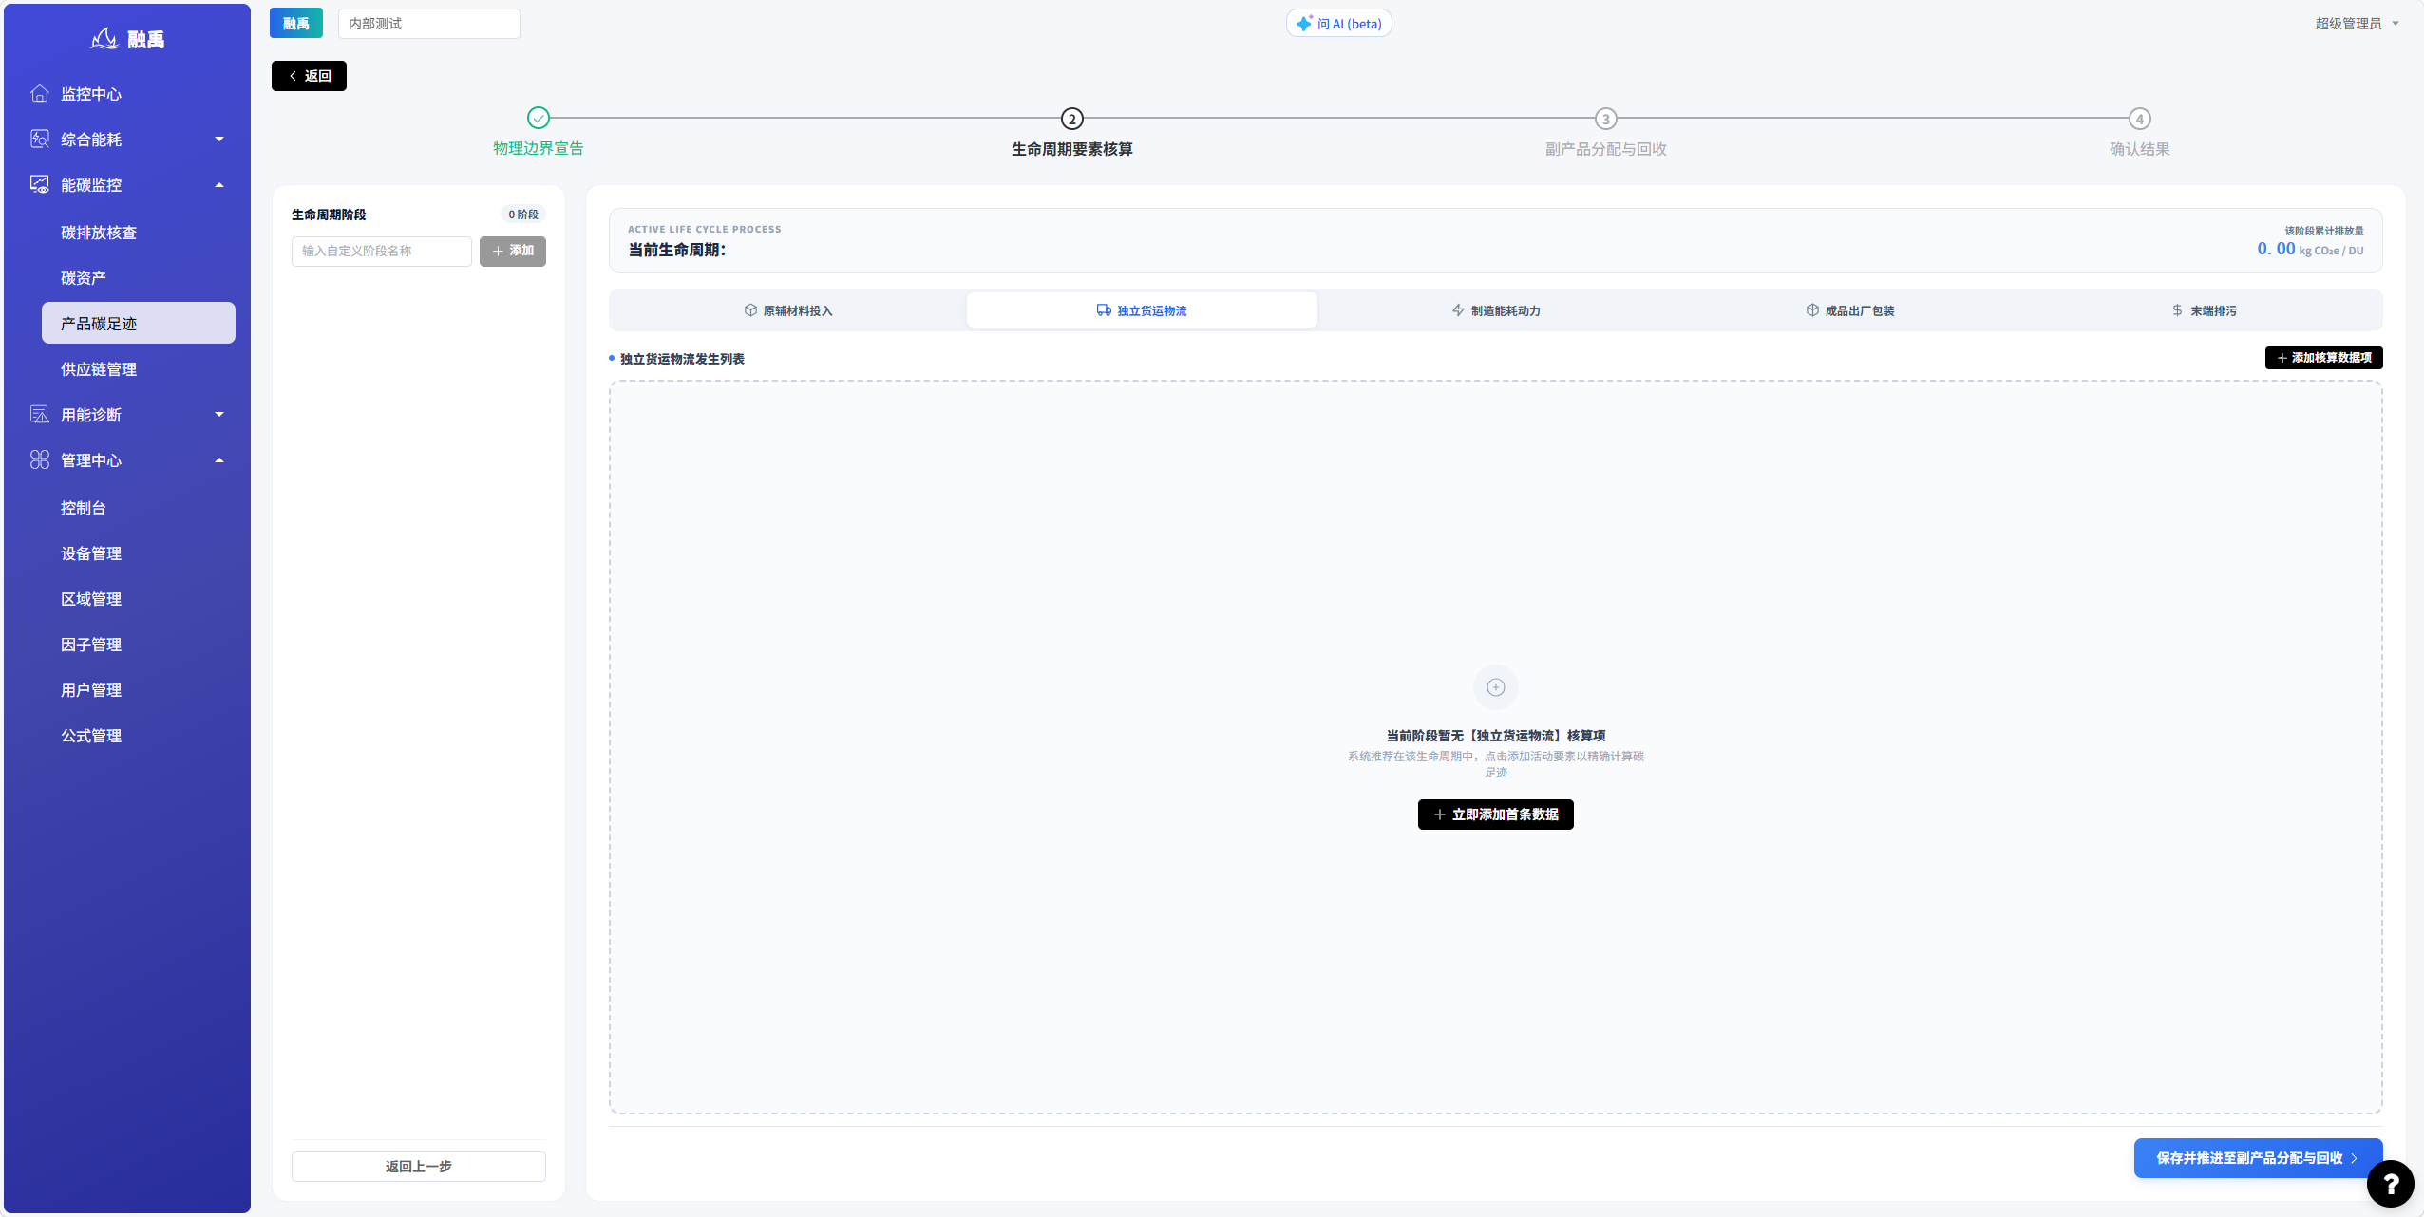The image size is (2424, 1217).
Task: Click the 0 阶段 count badge
Action: (x=523, y=215)
